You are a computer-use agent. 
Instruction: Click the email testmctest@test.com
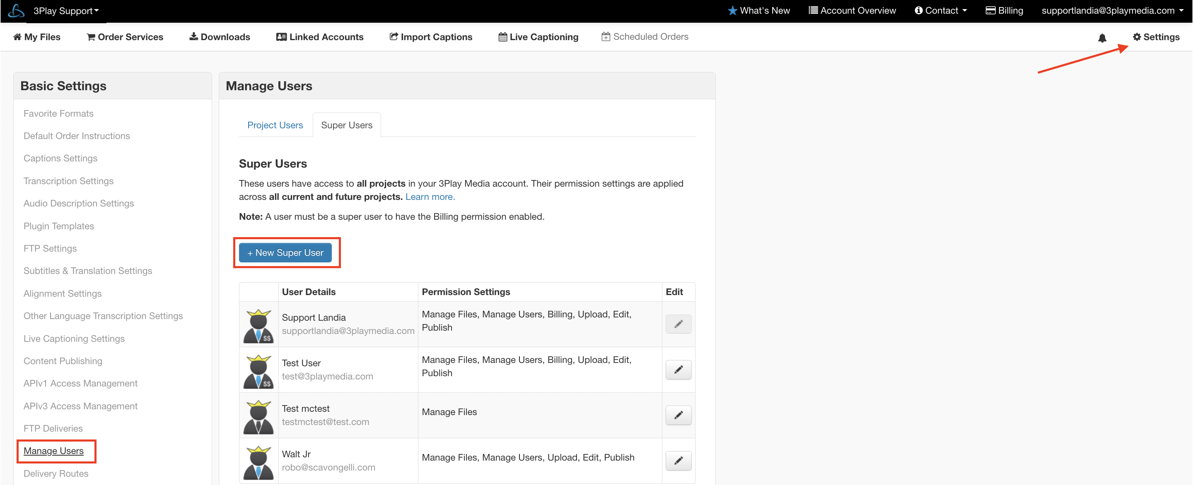coord(326,422)
